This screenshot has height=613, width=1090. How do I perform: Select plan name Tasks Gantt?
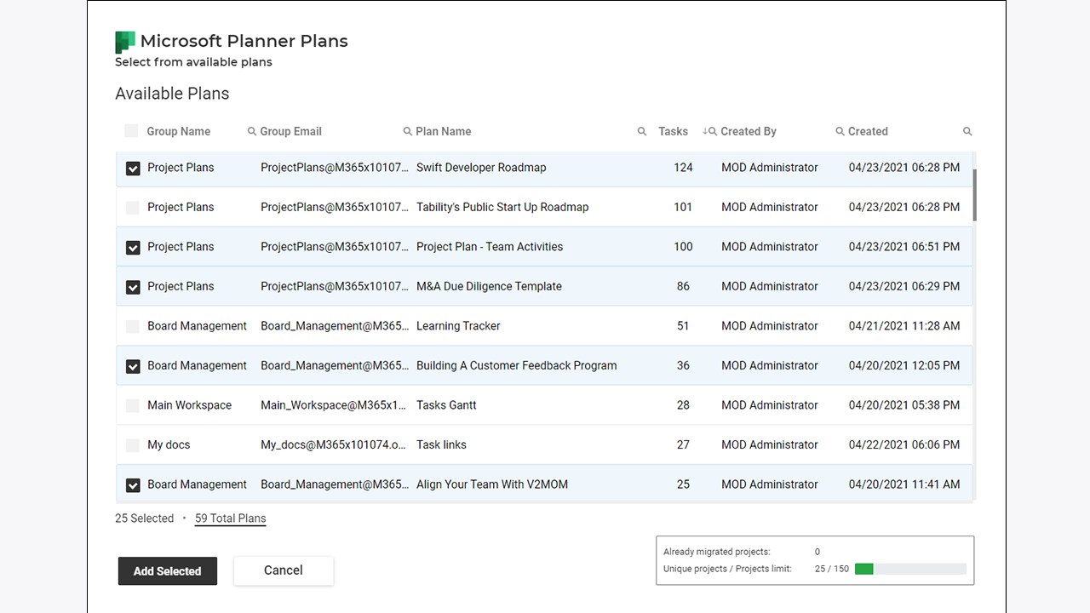click(446, 405)
